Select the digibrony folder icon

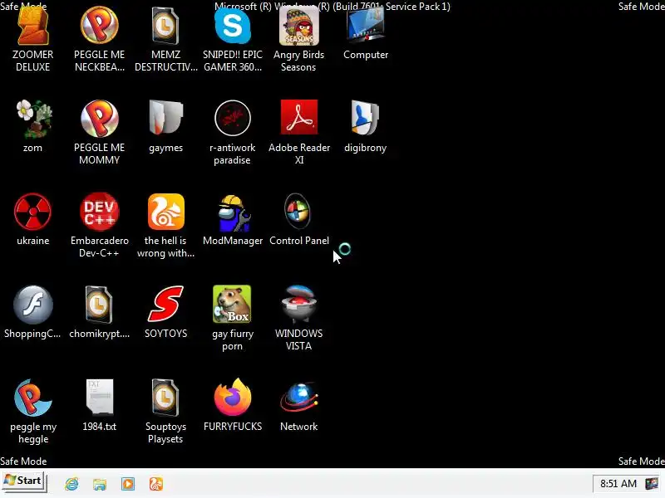click(365, 118)
